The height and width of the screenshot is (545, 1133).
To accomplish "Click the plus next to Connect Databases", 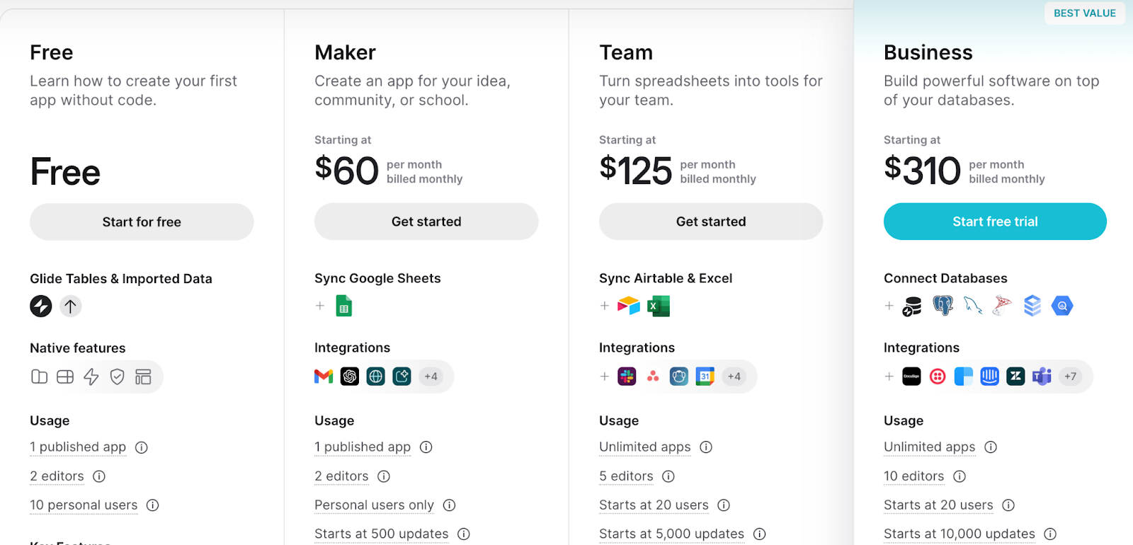I will pos(889,305).
